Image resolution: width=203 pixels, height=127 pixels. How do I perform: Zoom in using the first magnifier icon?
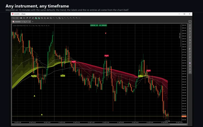point(27,18)
